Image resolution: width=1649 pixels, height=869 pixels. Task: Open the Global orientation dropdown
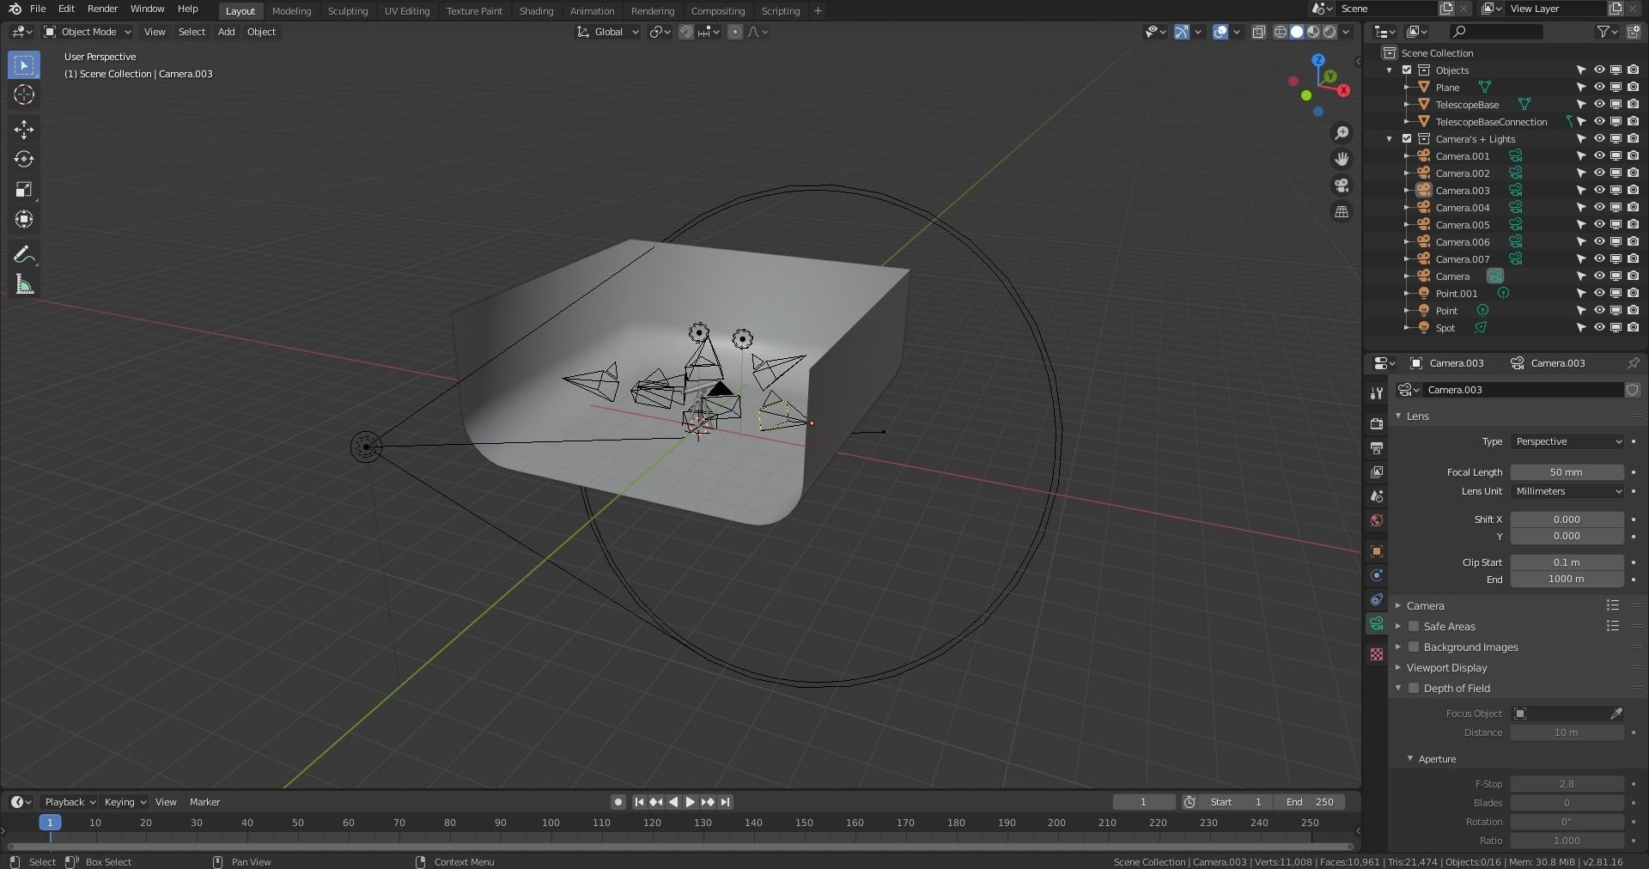[x=607, y=32]
